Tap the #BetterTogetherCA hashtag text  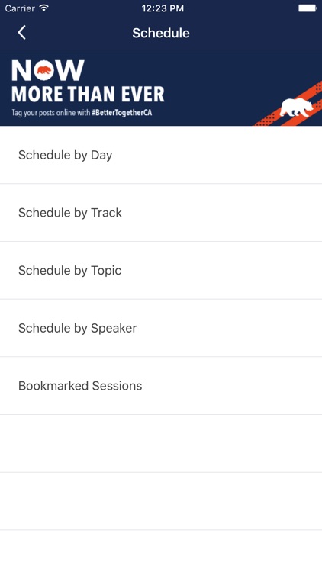click(121, 113)
